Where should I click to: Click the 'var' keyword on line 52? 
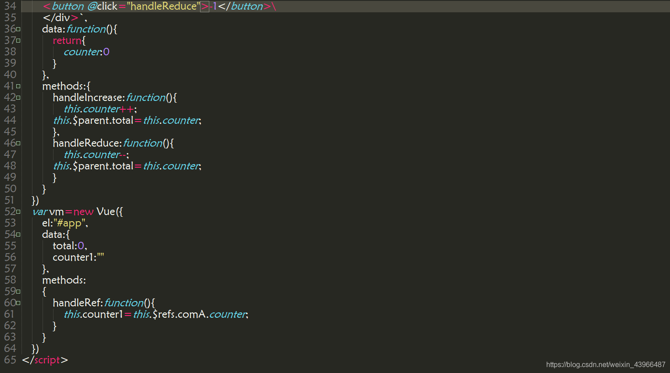coord(39,212)
